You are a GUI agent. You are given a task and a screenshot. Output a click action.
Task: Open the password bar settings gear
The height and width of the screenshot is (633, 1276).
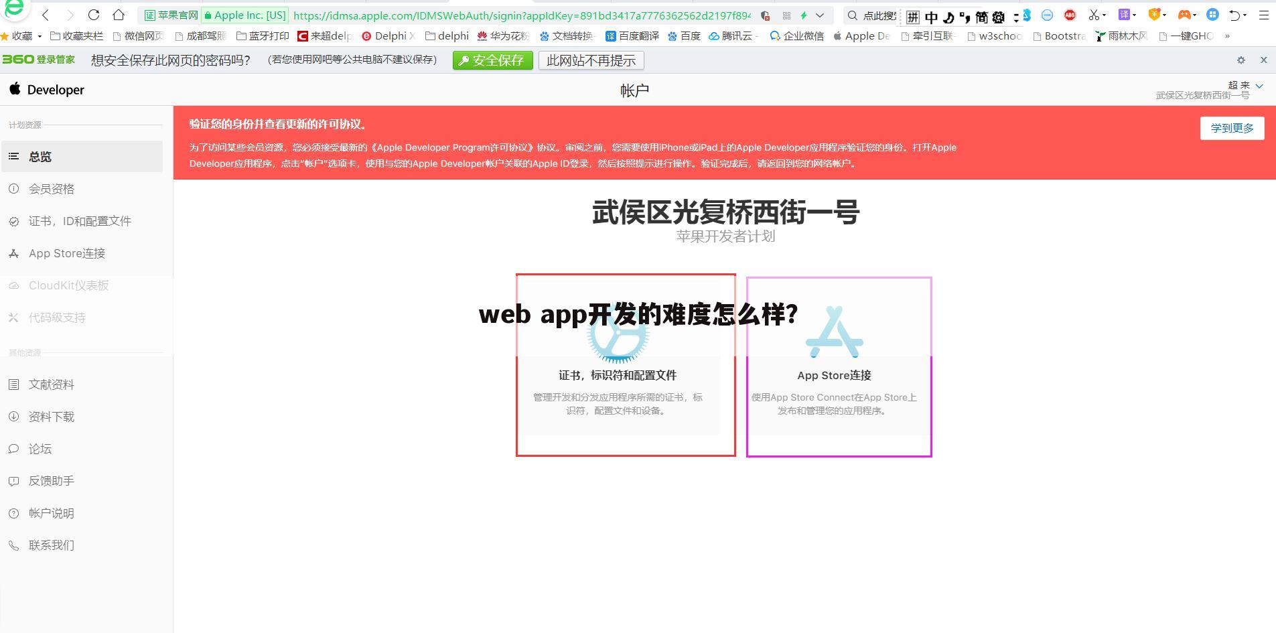pyautogui.click(x=1240, y=60)
